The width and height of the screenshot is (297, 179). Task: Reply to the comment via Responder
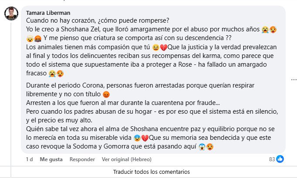pos(82,159)
